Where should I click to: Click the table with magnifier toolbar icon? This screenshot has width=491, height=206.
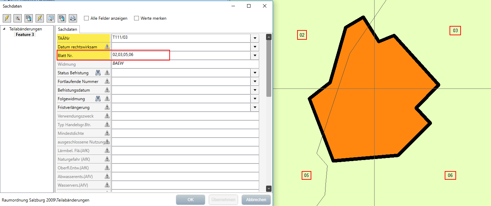click(51, 18)
